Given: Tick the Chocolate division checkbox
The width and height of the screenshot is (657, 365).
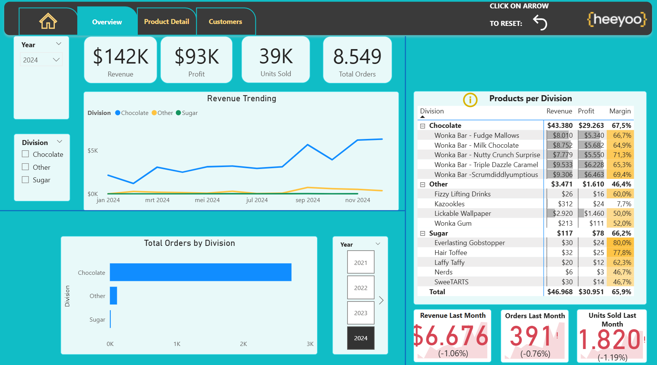Looking at the screenshot, I should pos(26,154).
